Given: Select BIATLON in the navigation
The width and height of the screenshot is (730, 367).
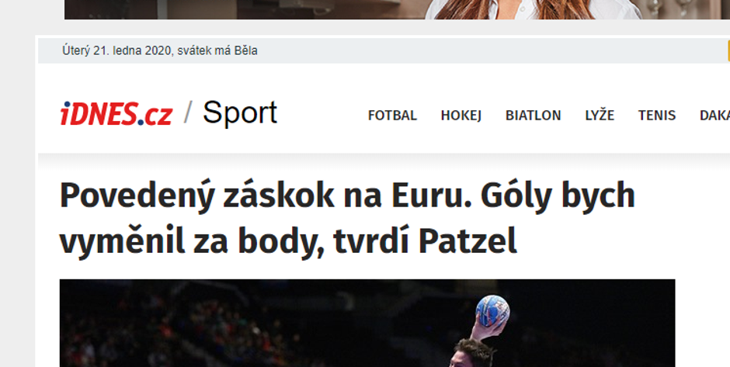Looking at the screenshot, I should tap(533, 116).
